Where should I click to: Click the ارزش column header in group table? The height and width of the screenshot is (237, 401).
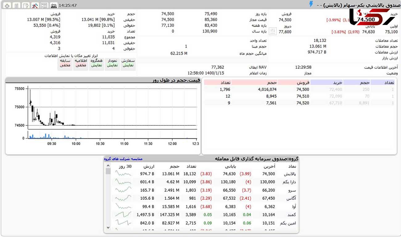click(149, 166)
